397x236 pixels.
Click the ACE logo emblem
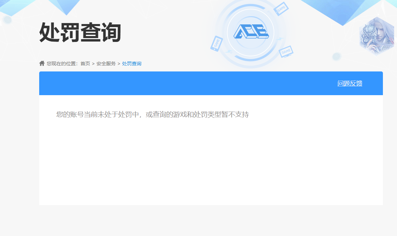click(x=251, y=32)
